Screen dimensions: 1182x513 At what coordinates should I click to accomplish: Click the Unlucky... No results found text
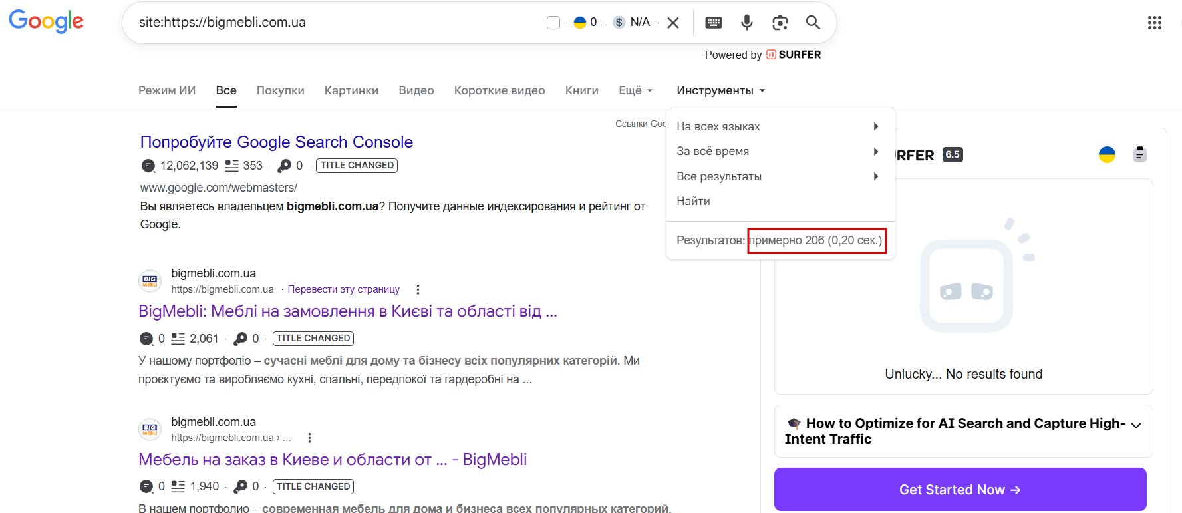[x=964, y=374]
